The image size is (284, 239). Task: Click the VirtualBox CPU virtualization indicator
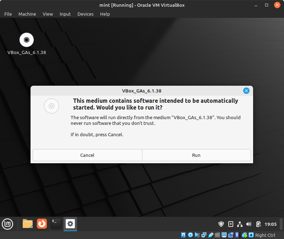click(238, 235)
